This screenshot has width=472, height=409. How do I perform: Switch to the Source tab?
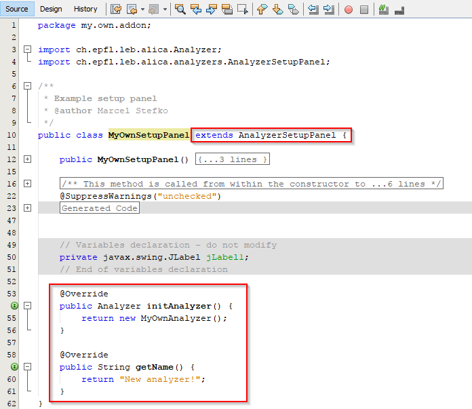(17, 9)
